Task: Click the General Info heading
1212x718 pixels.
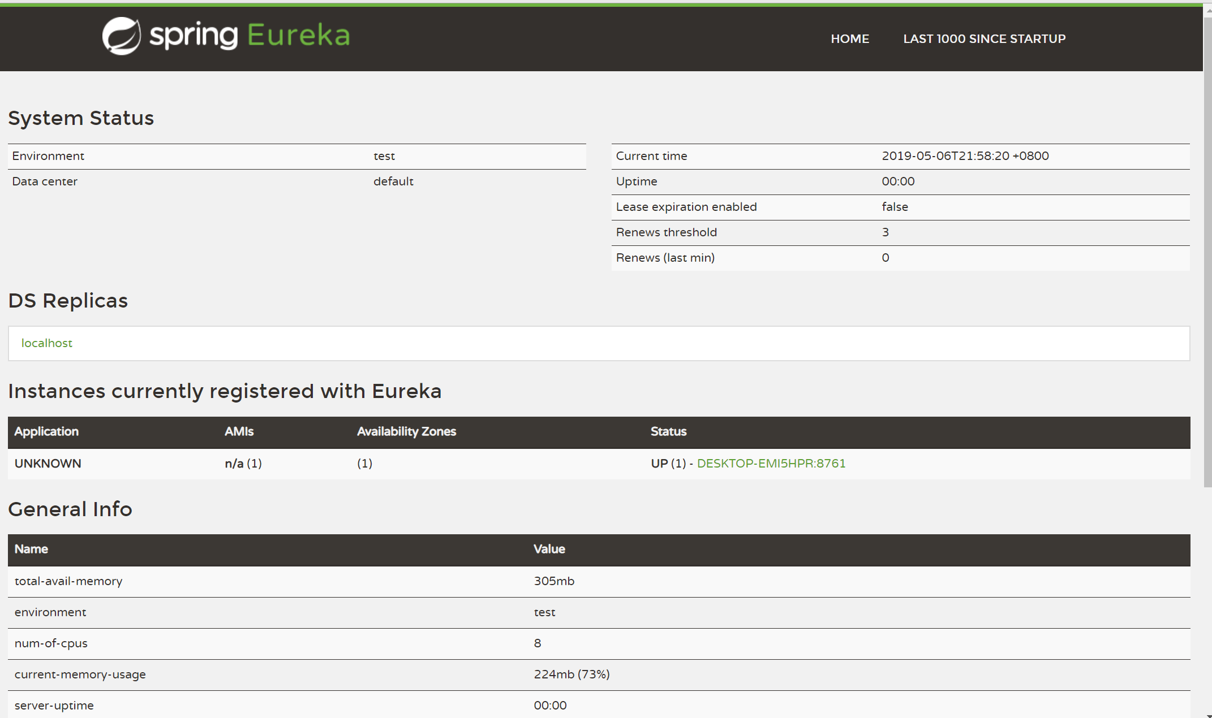Action: tap(70, 509)
